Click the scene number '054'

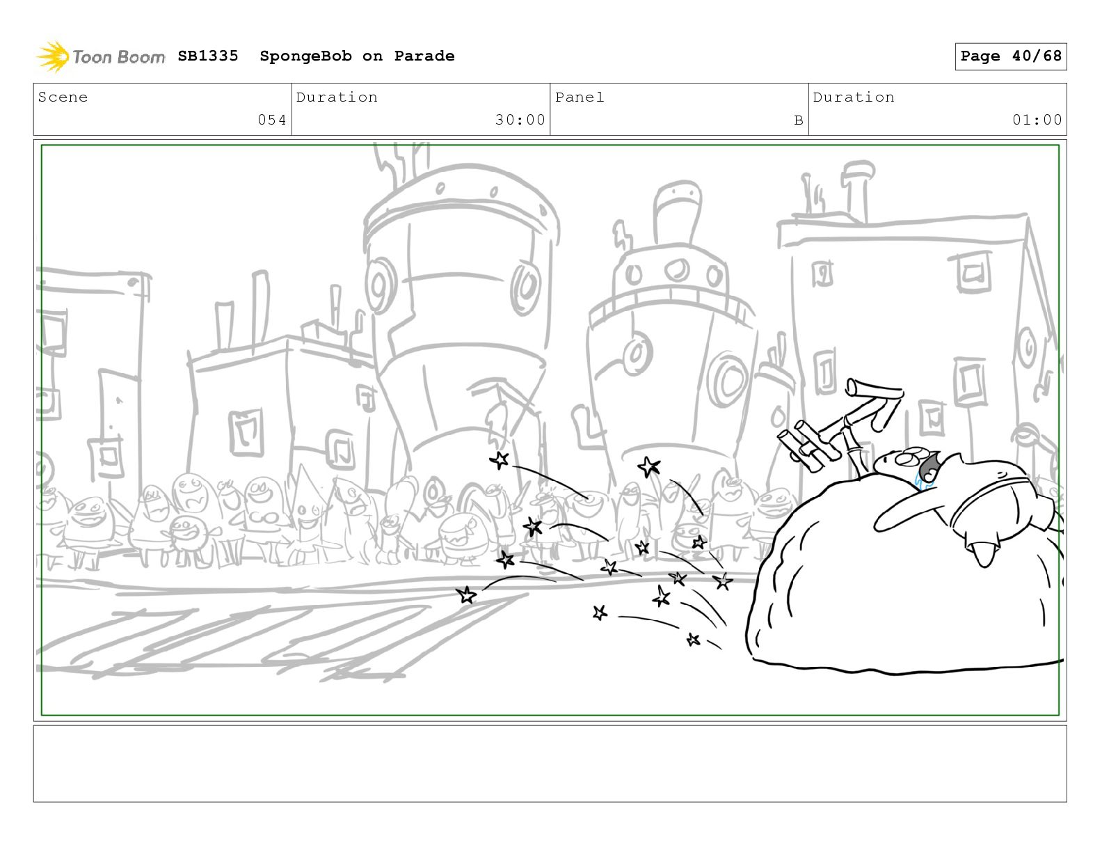(272, 120)
